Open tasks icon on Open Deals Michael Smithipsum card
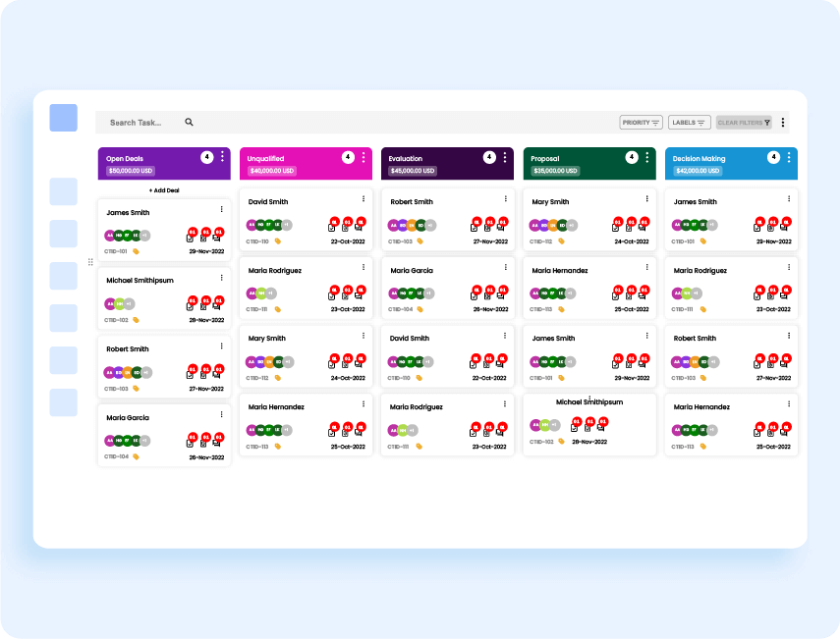 click(190, 306)
